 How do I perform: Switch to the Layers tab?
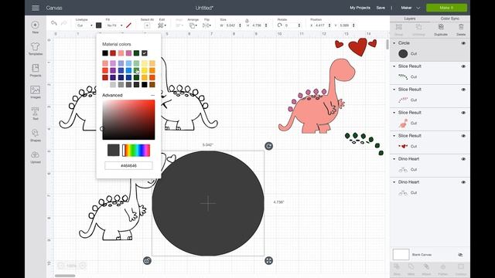pyautogui.click(x=410, y=19)
